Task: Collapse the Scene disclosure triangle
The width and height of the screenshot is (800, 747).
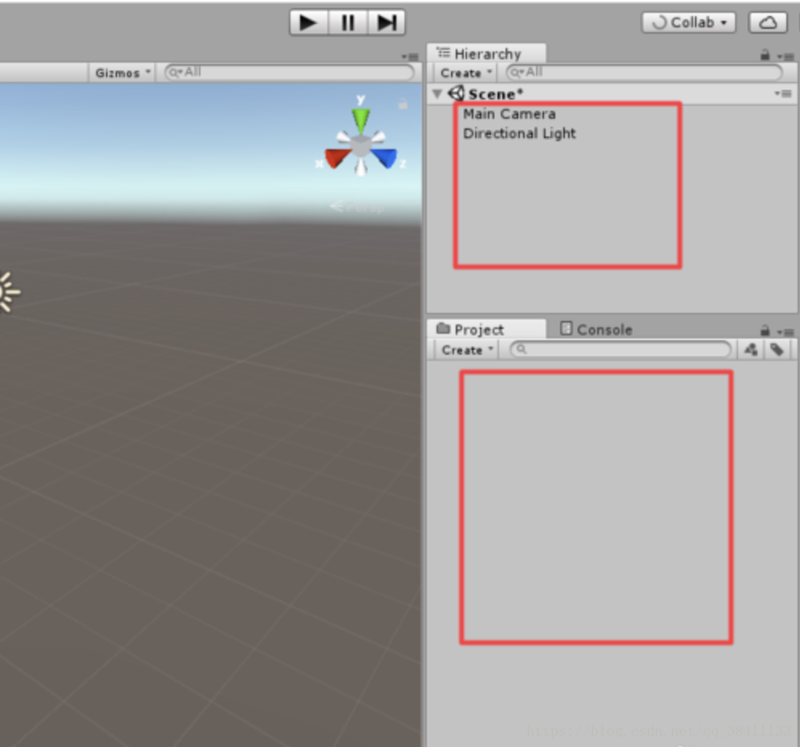Action: click(x=437, y=93)
